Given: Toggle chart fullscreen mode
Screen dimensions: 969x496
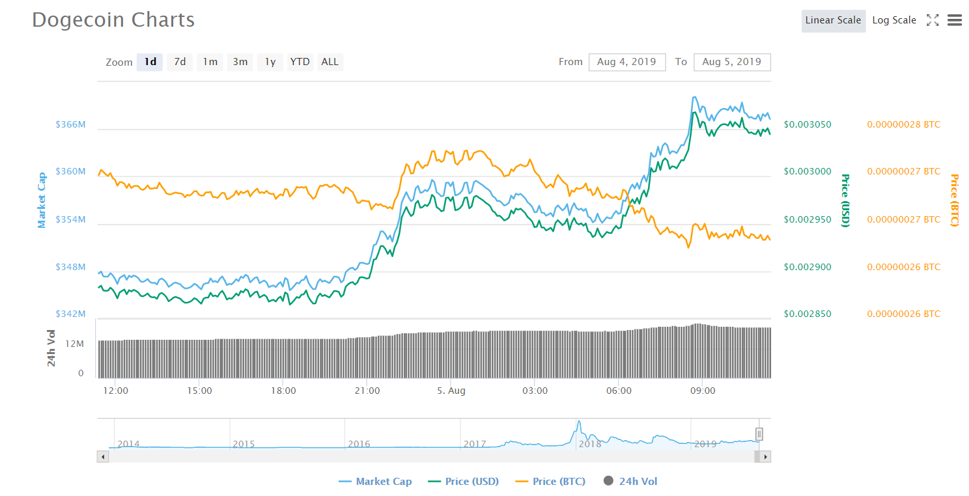Looking at the screenshot, I should (933, 20).
